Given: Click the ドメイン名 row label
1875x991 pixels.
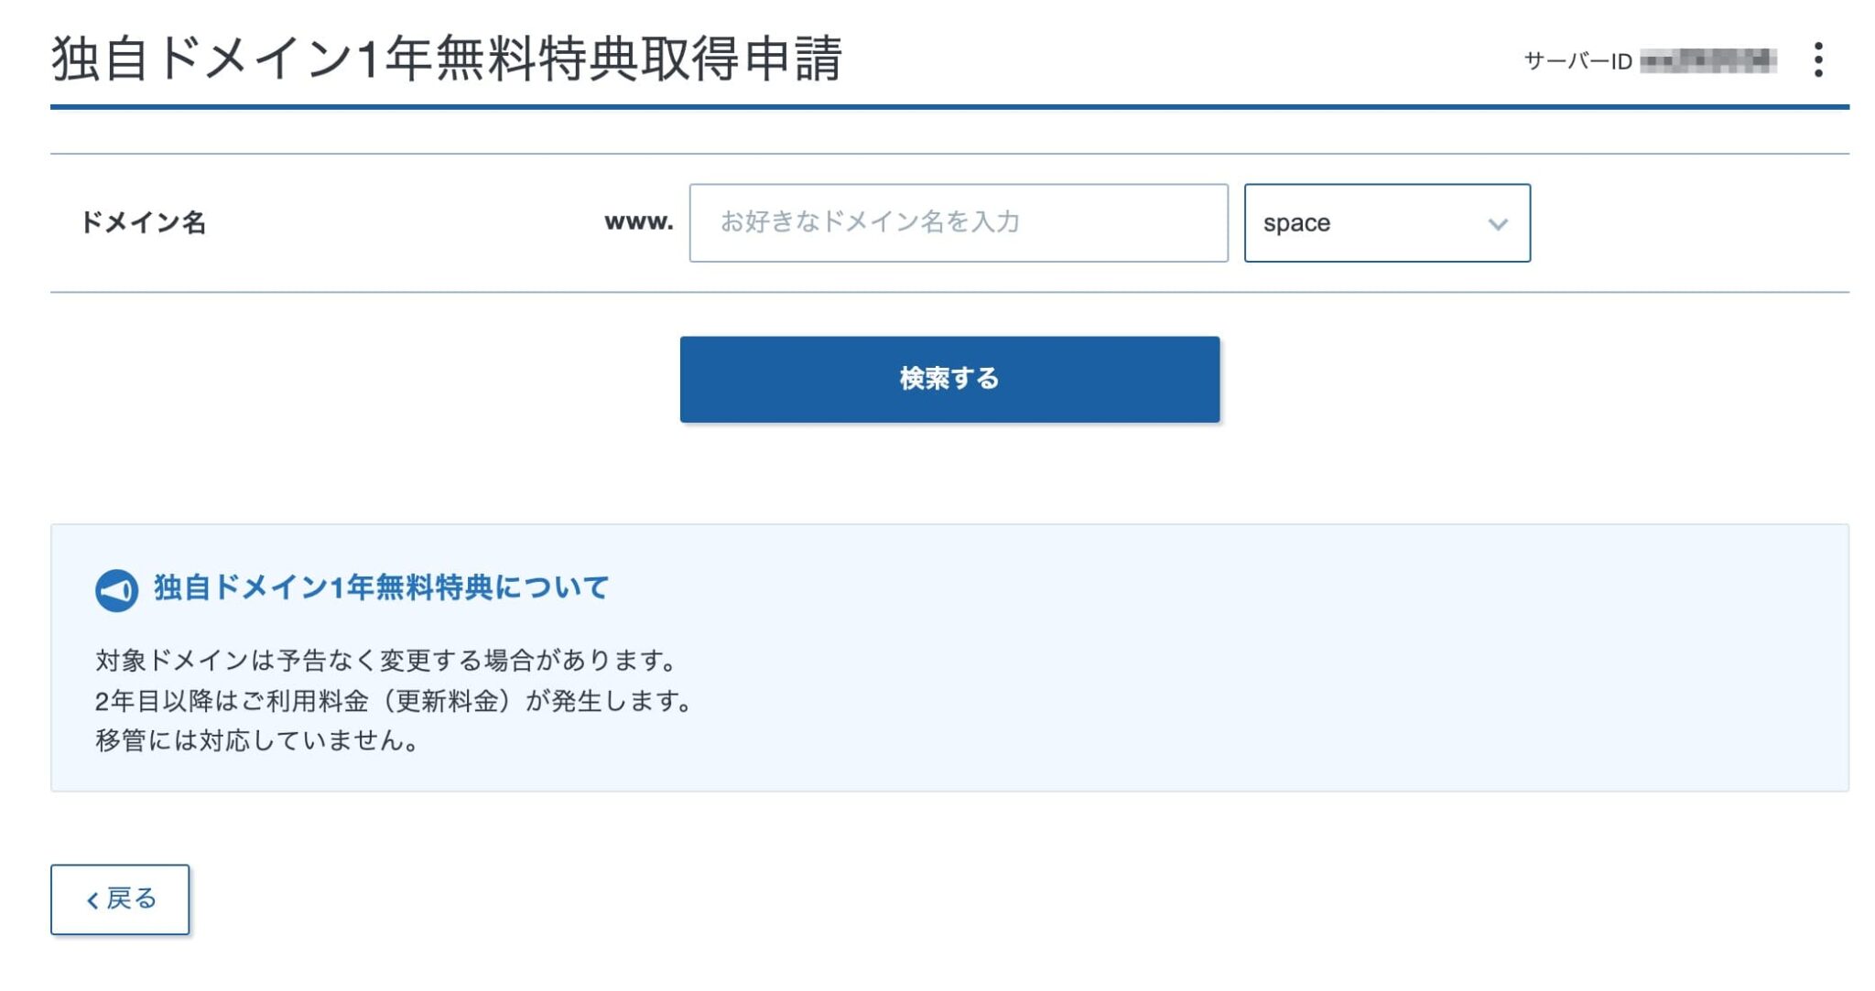Looking at the screenshot, I should tap(146, 220).
